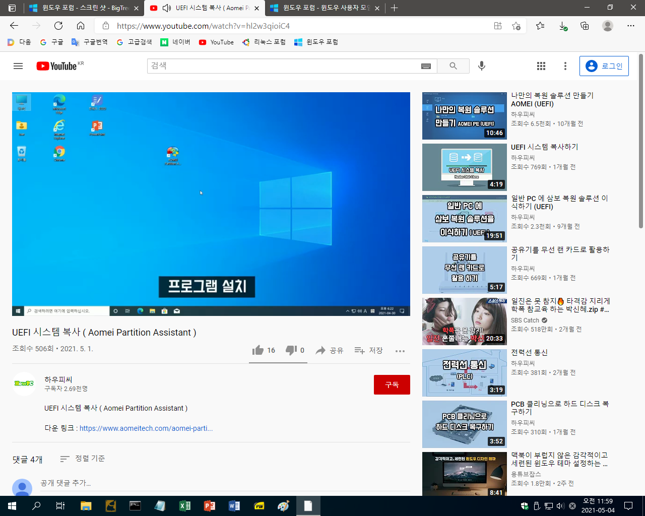Add this page to favorites star
645x516 pixels.
tap(516, 26)
